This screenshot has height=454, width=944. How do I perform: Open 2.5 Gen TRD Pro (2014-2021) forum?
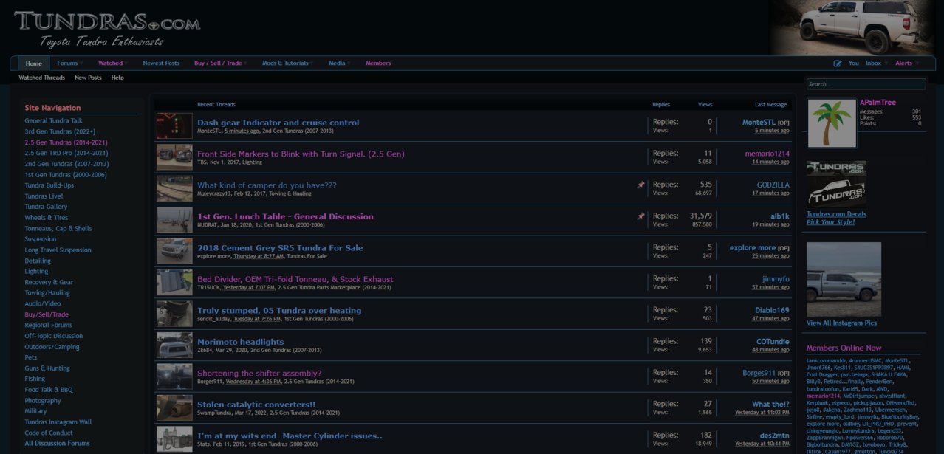66,153
